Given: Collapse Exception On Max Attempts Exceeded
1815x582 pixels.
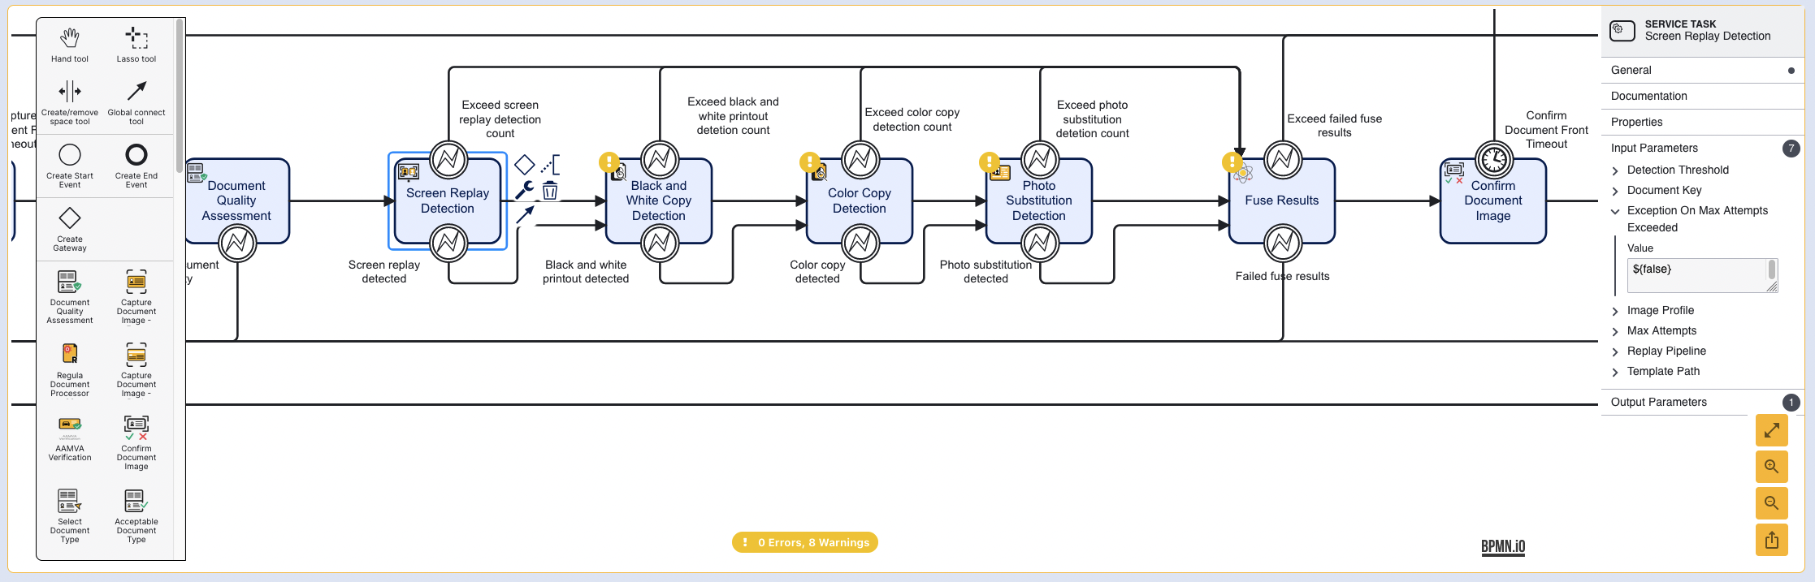Looking at the screenshot, I should [x=1615, y=211].
